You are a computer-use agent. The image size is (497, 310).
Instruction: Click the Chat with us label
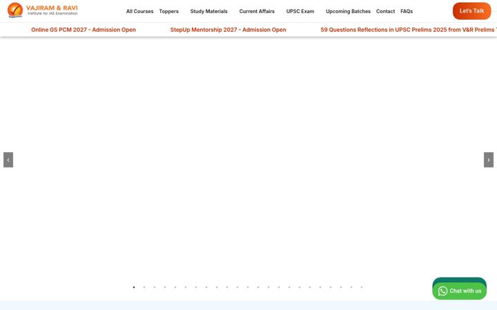pos(465,291)
